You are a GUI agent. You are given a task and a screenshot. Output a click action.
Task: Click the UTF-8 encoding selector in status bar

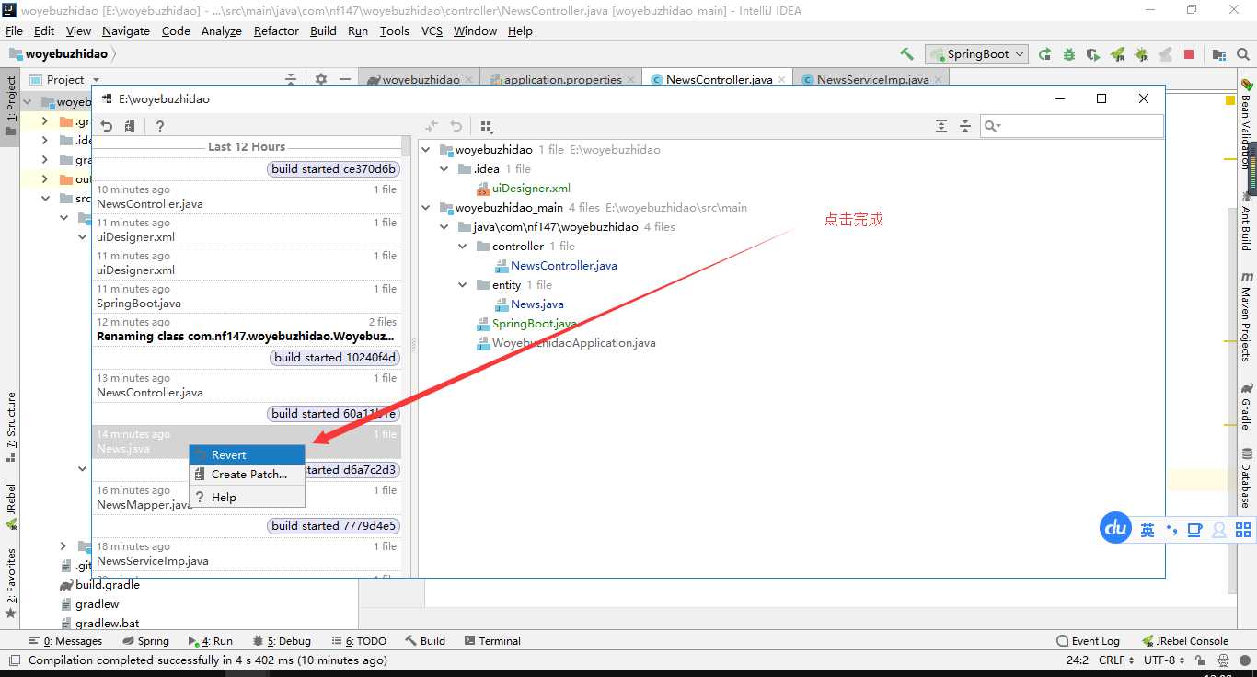point(1164,660)
